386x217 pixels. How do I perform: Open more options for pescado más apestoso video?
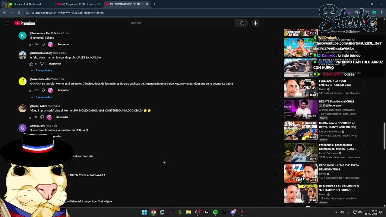pyautogui.click(x=363, y=146)
